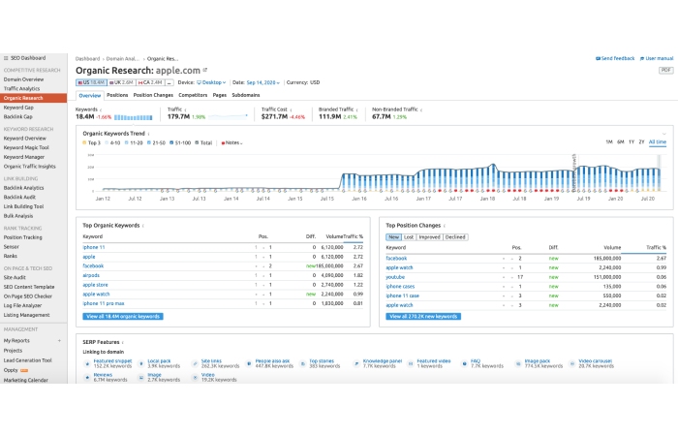Click the Image pack SERP feature icon
This screenshot has width=678, height=436.
518,363
